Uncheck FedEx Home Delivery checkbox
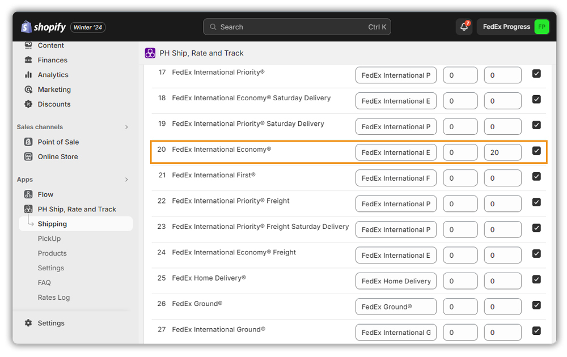 point(536,279)
